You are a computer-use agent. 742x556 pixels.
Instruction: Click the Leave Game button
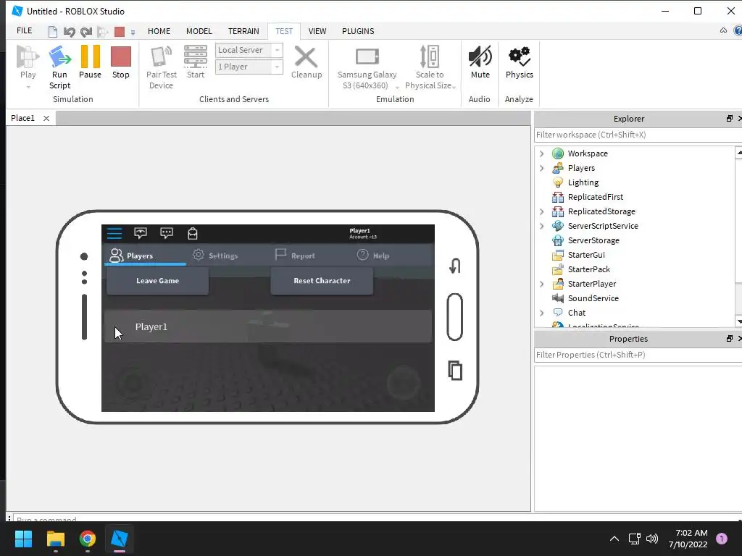[x=157, y=281]
